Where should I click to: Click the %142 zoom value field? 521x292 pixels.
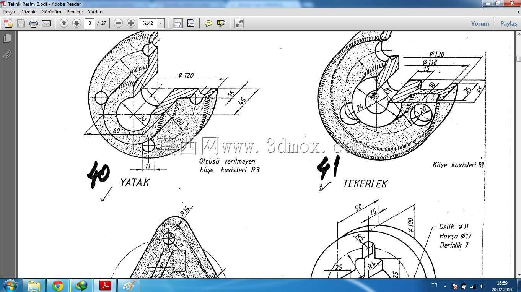(148, 23)
